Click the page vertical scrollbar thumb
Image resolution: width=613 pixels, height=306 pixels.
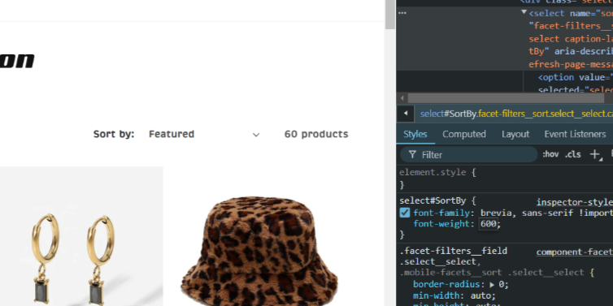(x=389, y=15)
